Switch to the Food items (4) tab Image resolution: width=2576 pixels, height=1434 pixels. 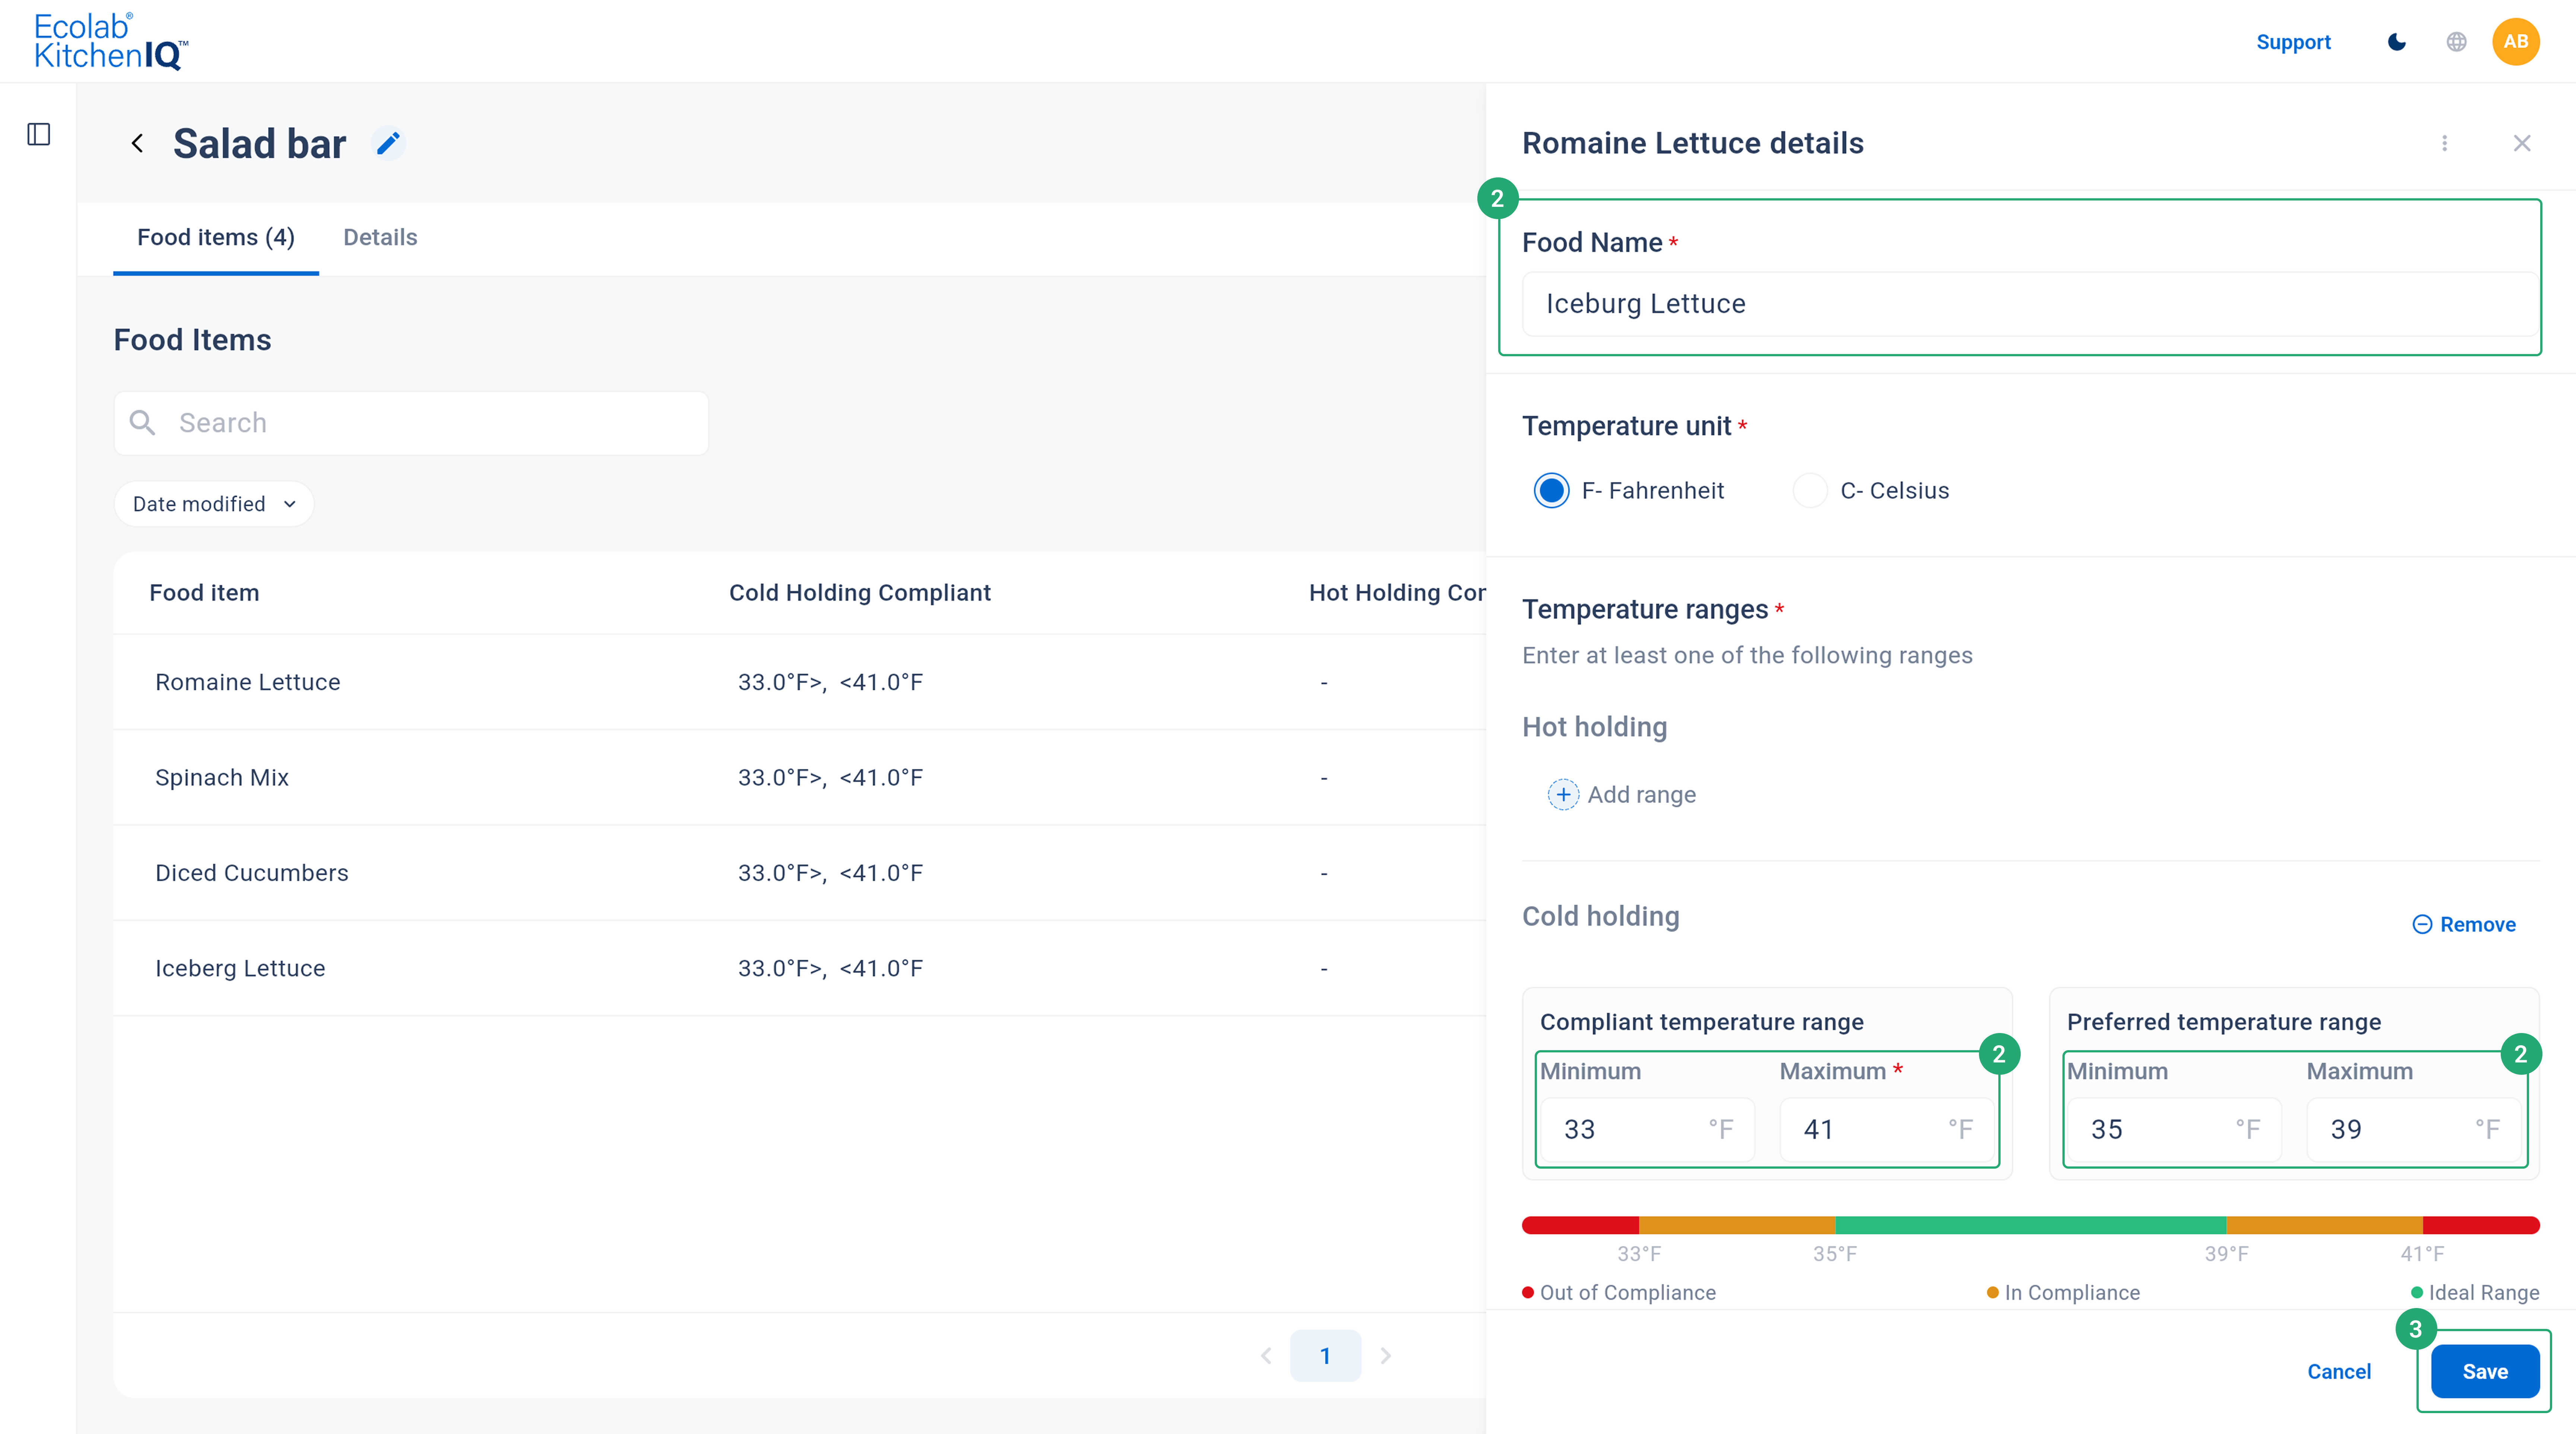[216, 238]
